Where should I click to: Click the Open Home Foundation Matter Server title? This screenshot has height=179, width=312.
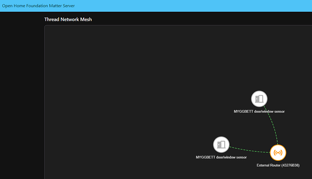pyautogui.click(x=38, y=6)
